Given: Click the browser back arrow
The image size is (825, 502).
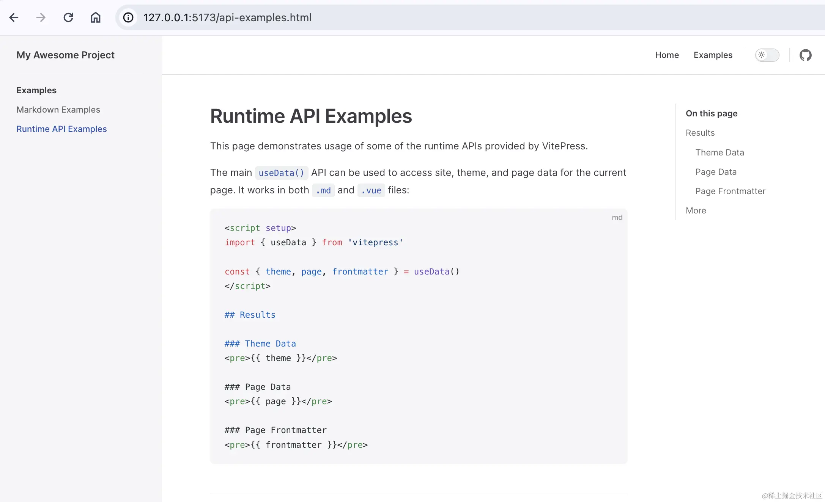Looking at the screenshot, I should (x=14, y=17).
